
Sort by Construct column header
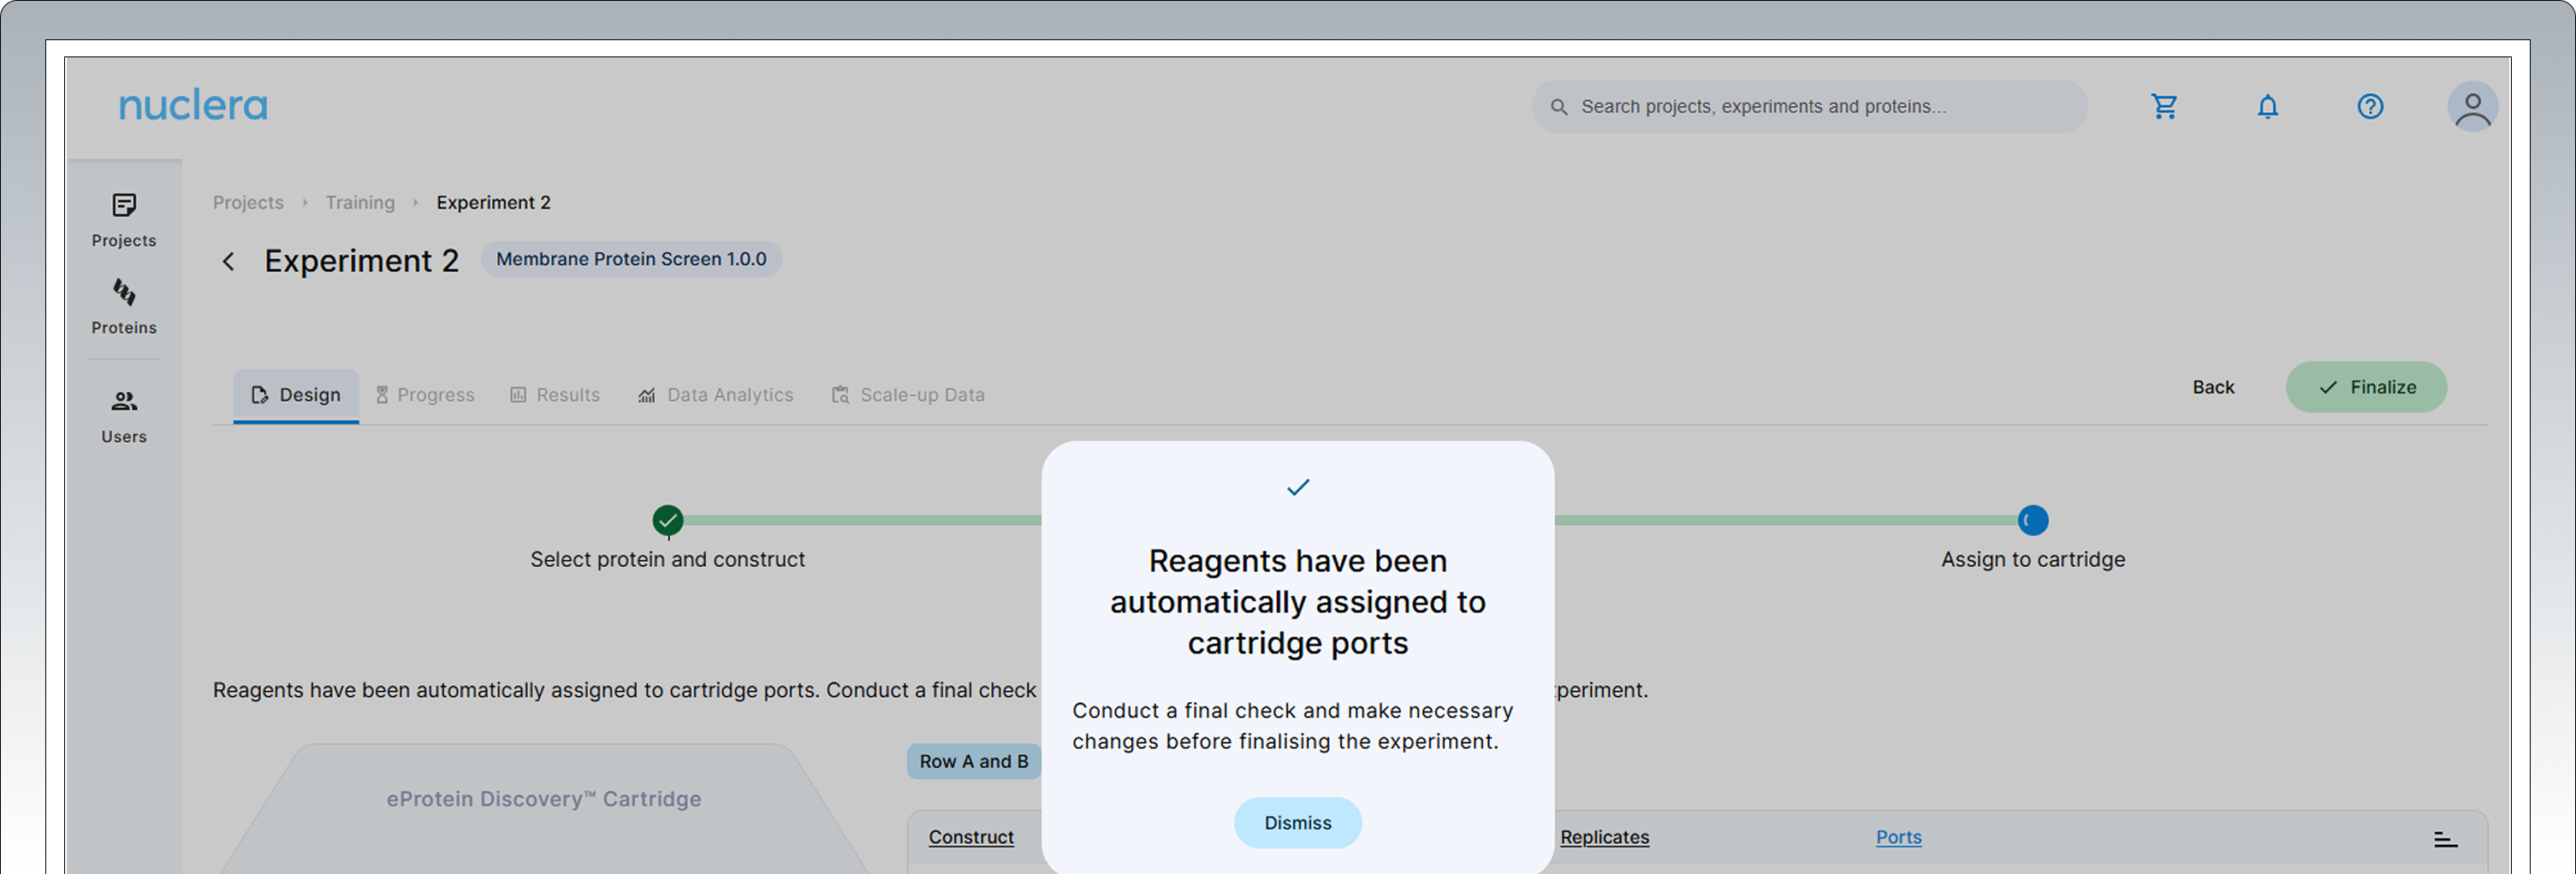coord(971,837)
